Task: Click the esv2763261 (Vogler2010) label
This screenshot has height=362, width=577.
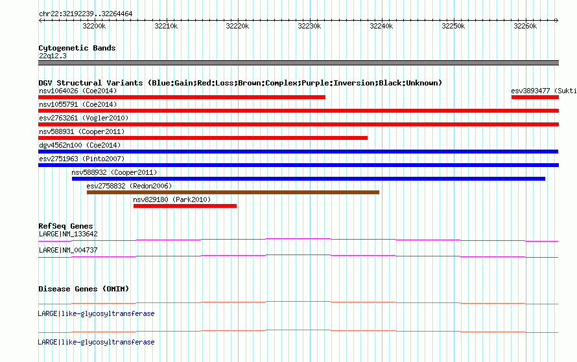Action: pos(84,118)
